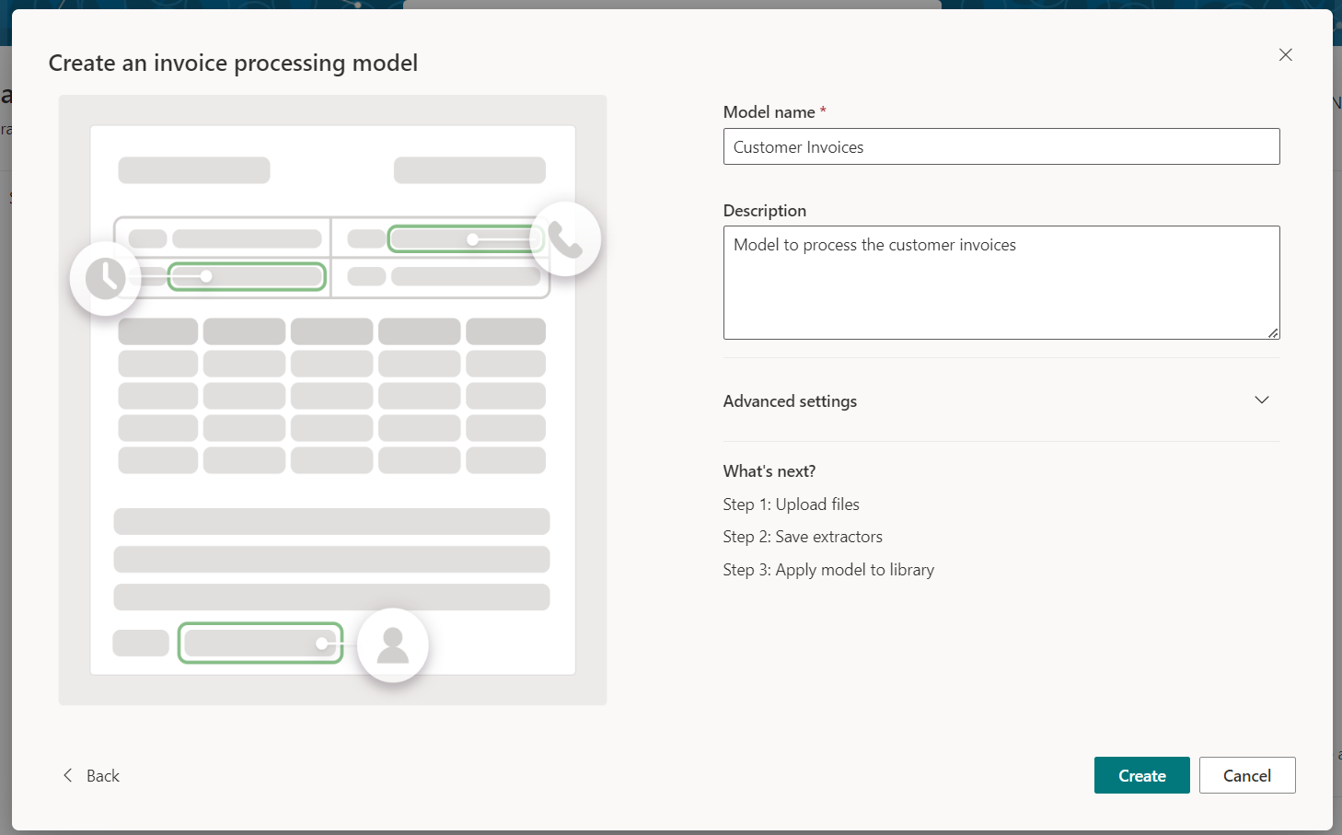Go back using the Back label
This screenshot has height=835, width=1342.
[x=103, y=776]
